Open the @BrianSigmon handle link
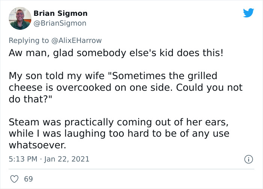 60,23
